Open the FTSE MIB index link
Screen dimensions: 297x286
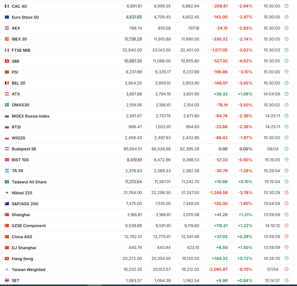pos(21,50)
